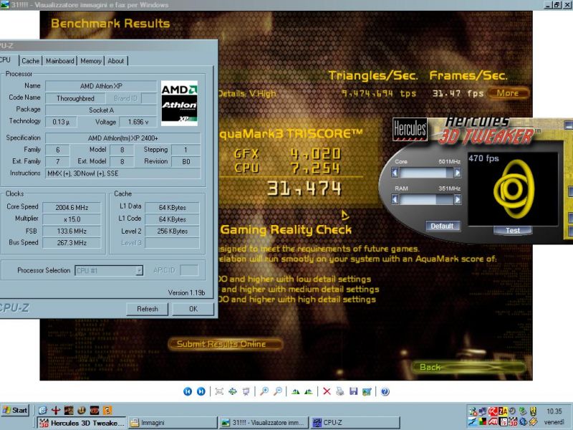
Task: Click the RAM frequency slider track
Action: click(426, 199)
